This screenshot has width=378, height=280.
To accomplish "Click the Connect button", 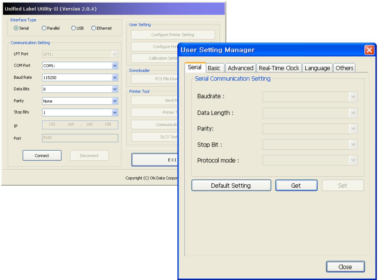I will point(42,155).
